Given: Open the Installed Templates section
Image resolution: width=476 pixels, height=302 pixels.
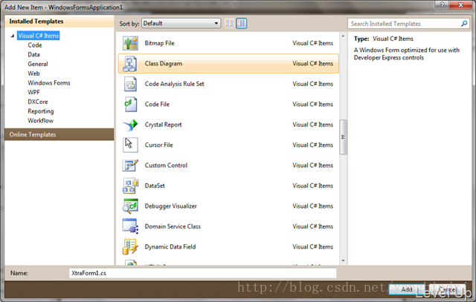Looking at the screenshot, I should [59, 22].
